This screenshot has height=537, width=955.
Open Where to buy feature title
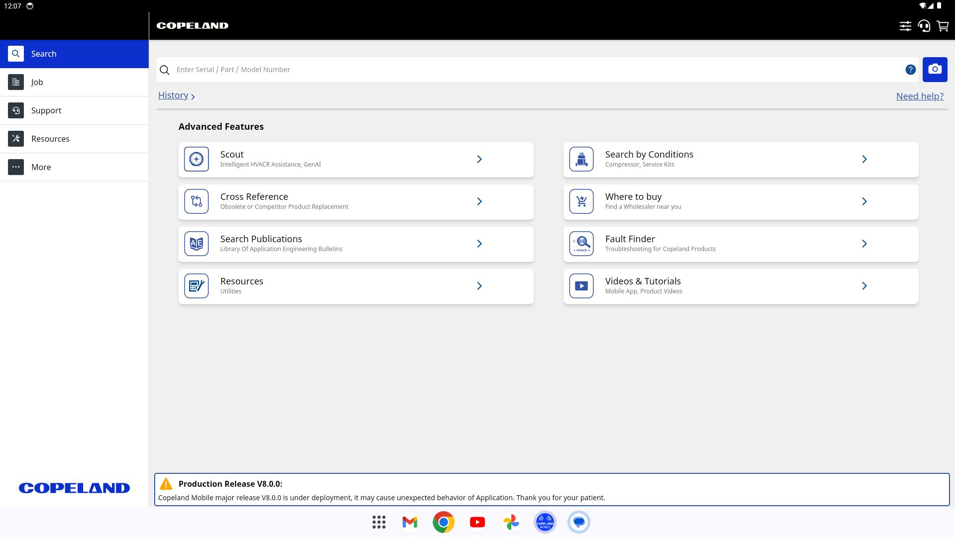click(x=633, y=197)
